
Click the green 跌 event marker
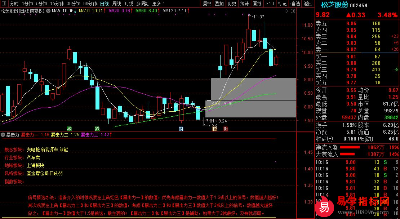[x=97, y=129]
